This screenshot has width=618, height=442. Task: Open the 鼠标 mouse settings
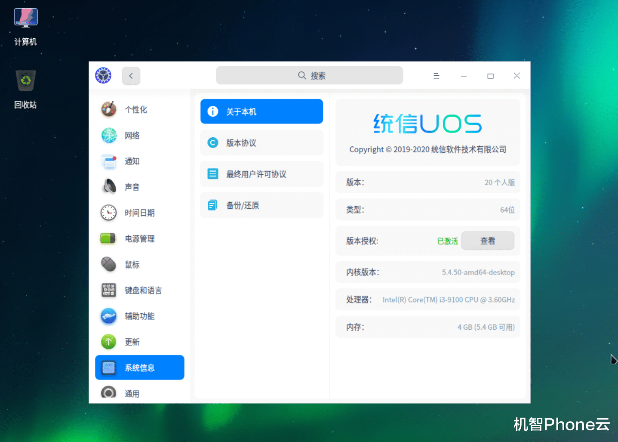(x=132, y=264)
